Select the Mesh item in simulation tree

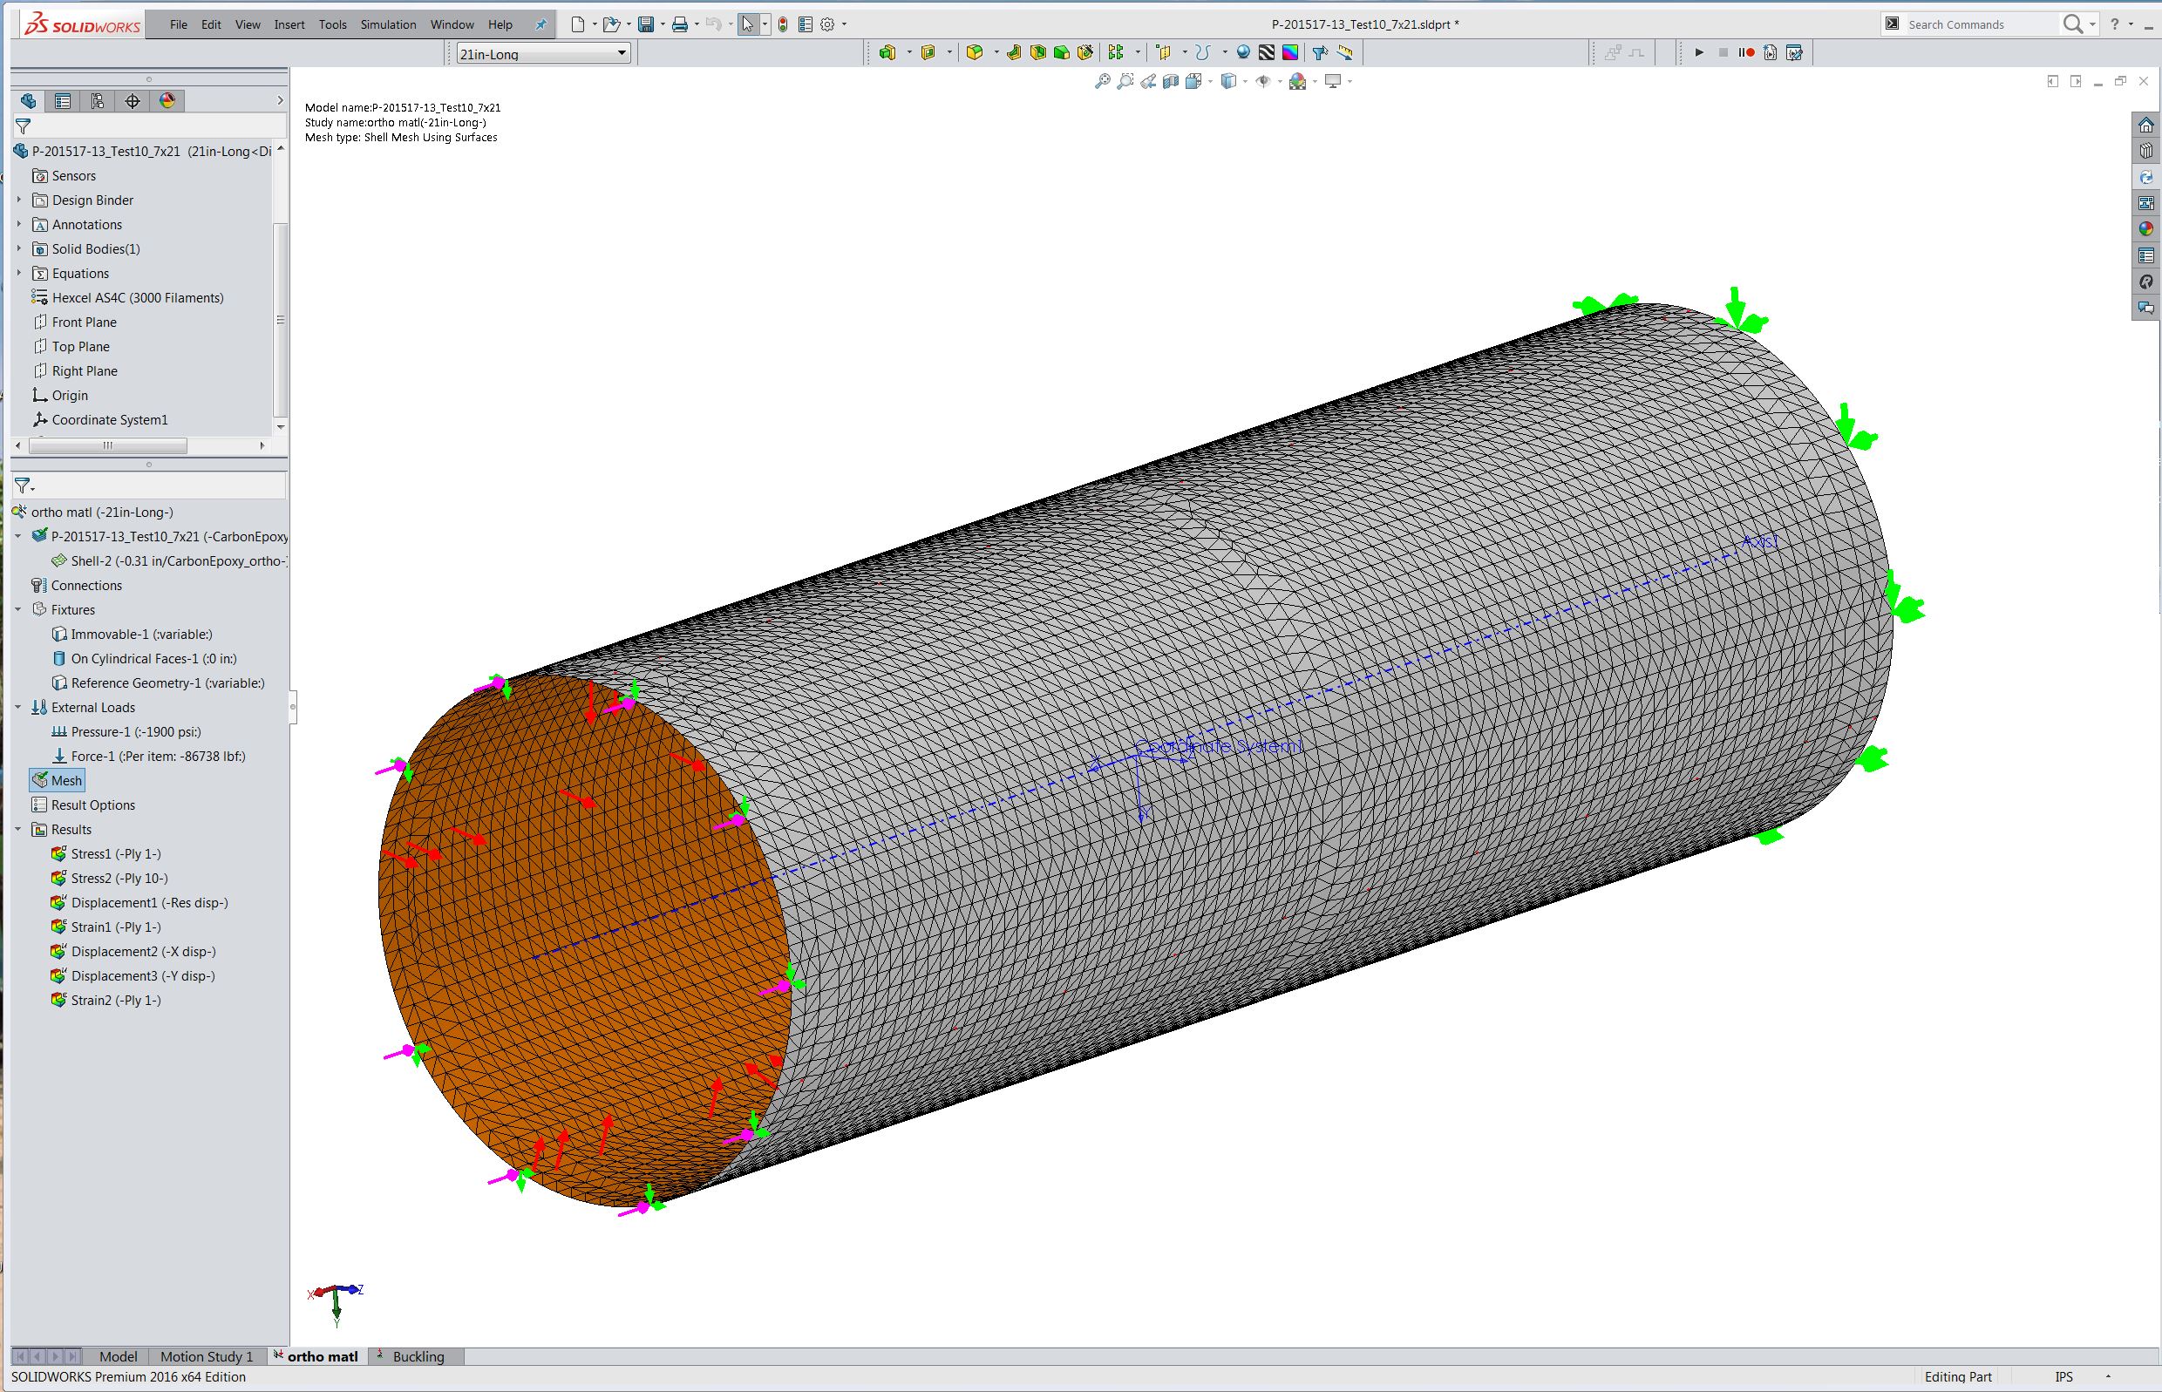[57, 780]
